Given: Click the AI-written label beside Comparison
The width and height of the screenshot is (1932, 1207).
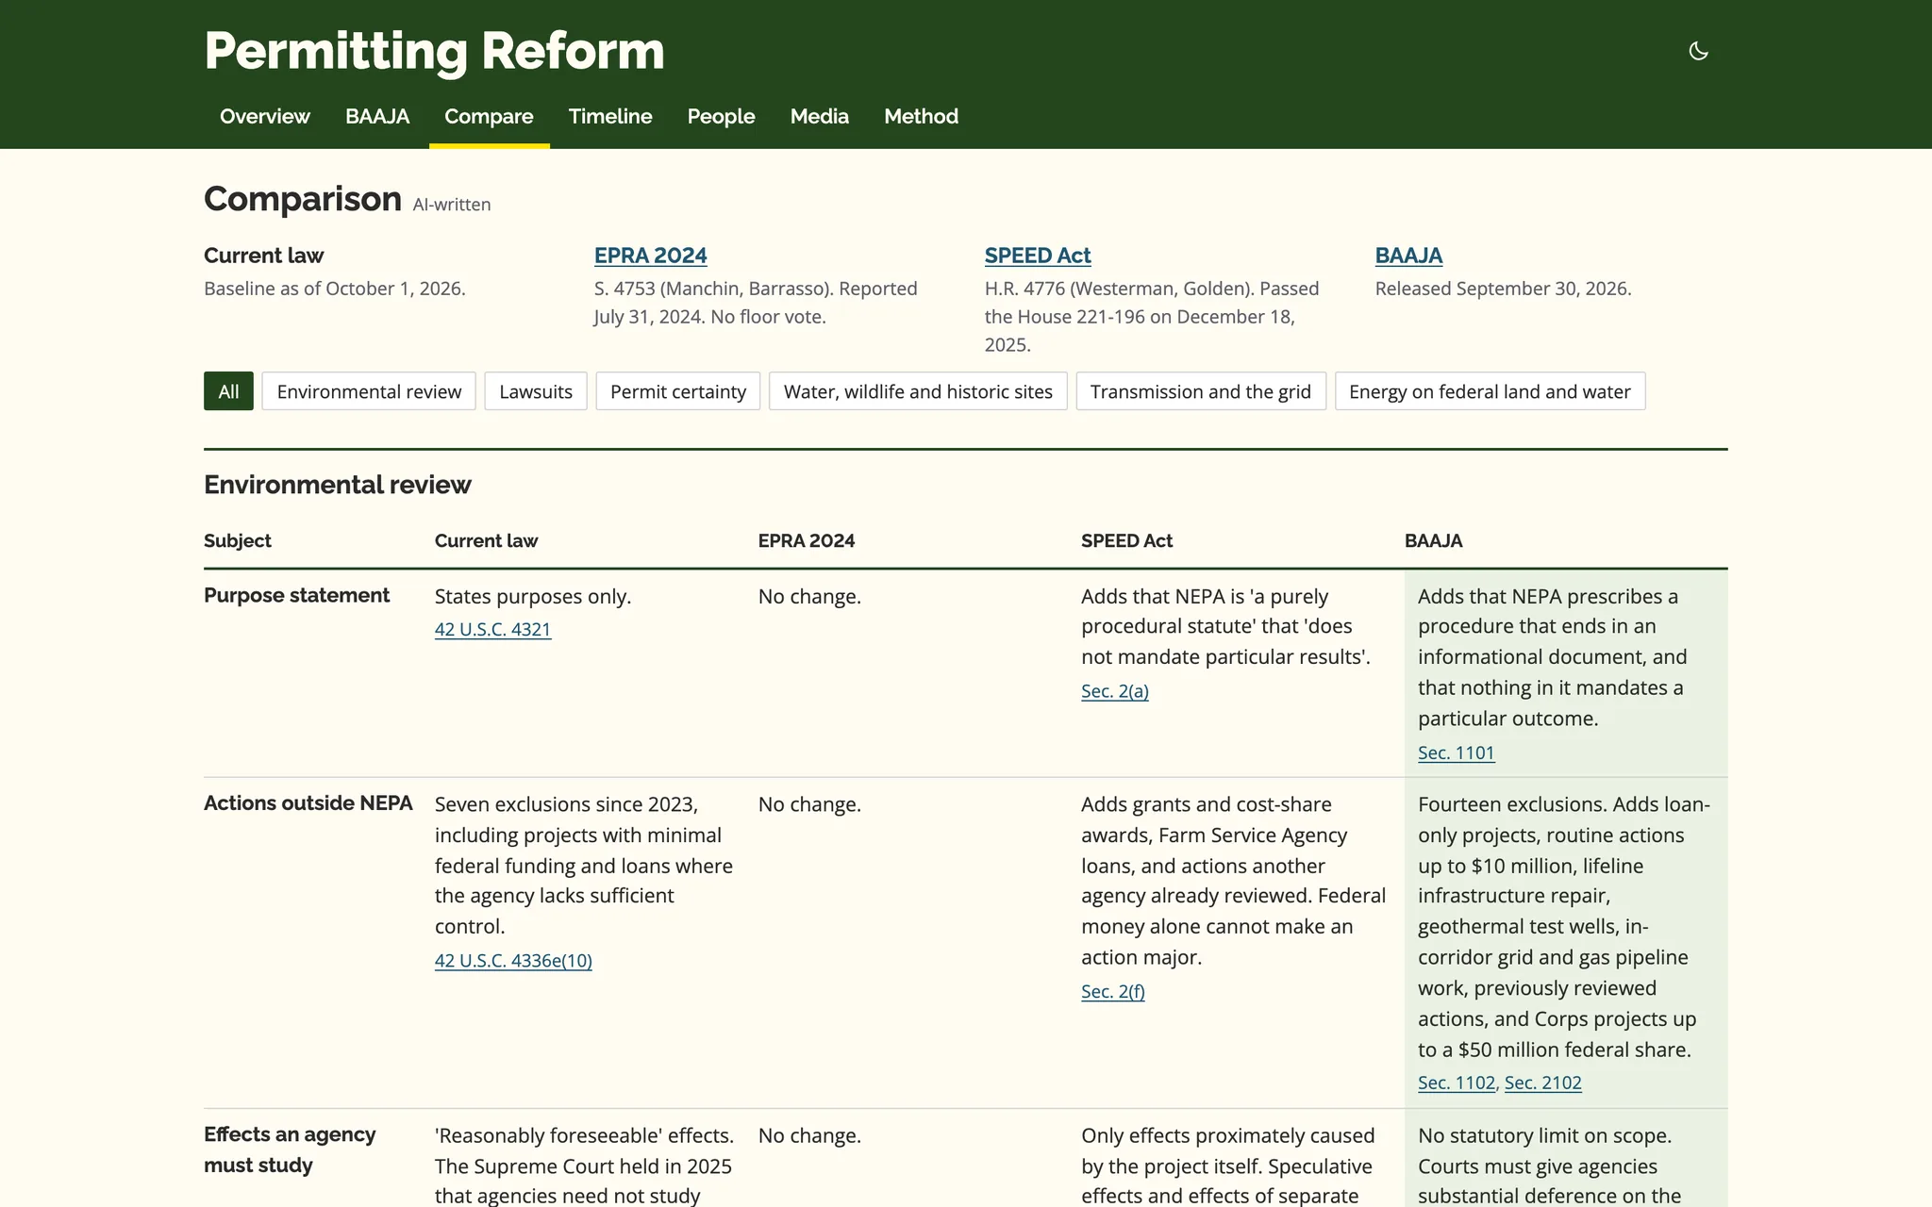Looking at the screenshot, I should [x=451, y=205].
